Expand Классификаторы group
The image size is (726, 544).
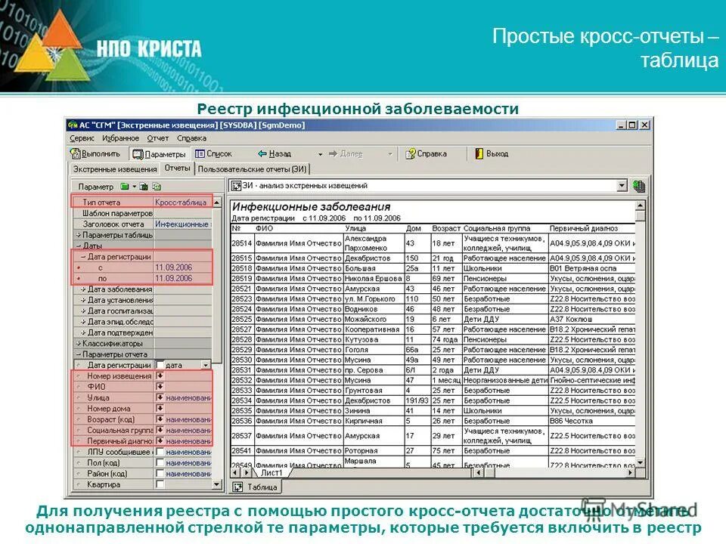(x=78, y=343)
